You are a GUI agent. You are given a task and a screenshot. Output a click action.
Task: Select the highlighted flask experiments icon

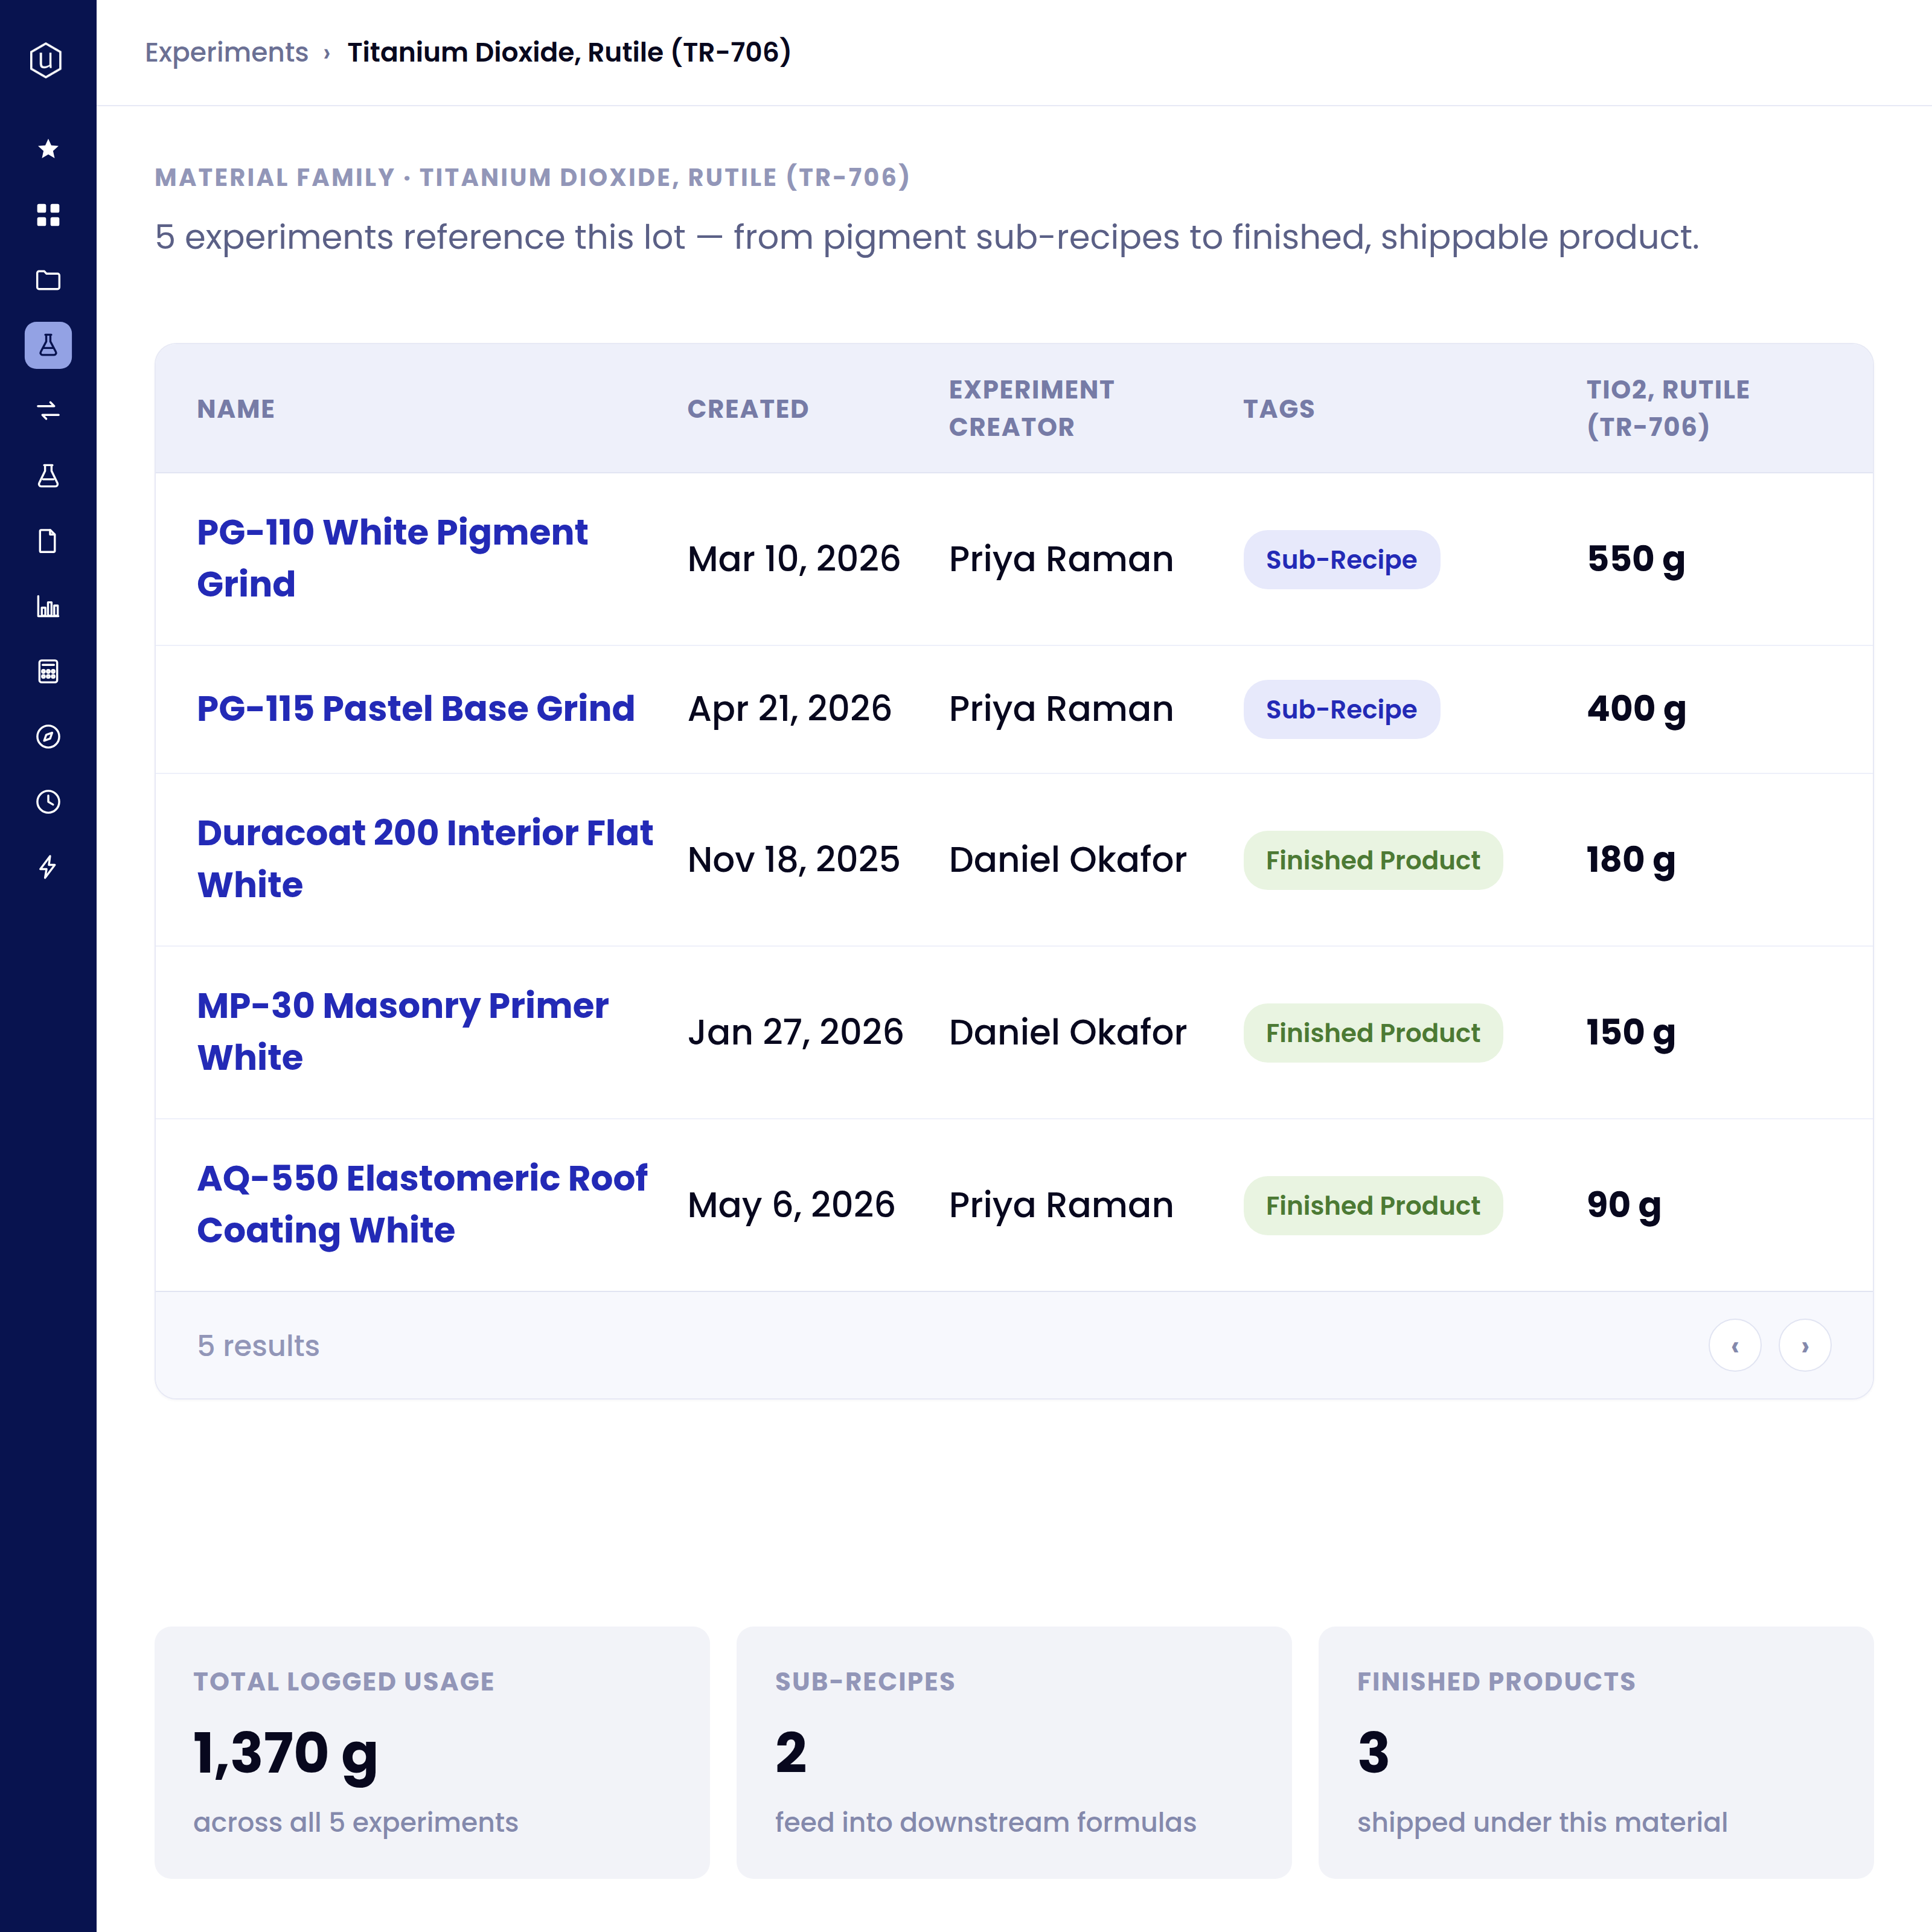coord(48,345)
